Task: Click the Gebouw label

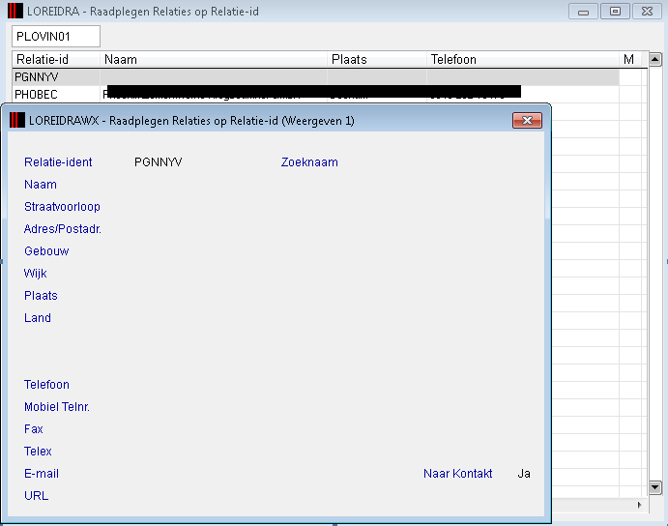Action: 46,251
